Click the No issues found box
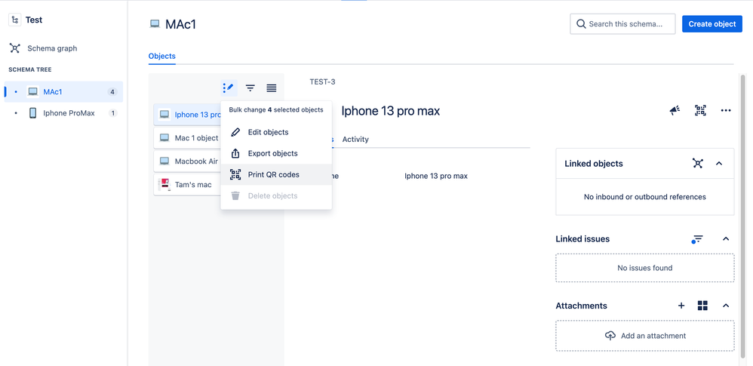Screen dimensions: 753x366 coord(645,268)
